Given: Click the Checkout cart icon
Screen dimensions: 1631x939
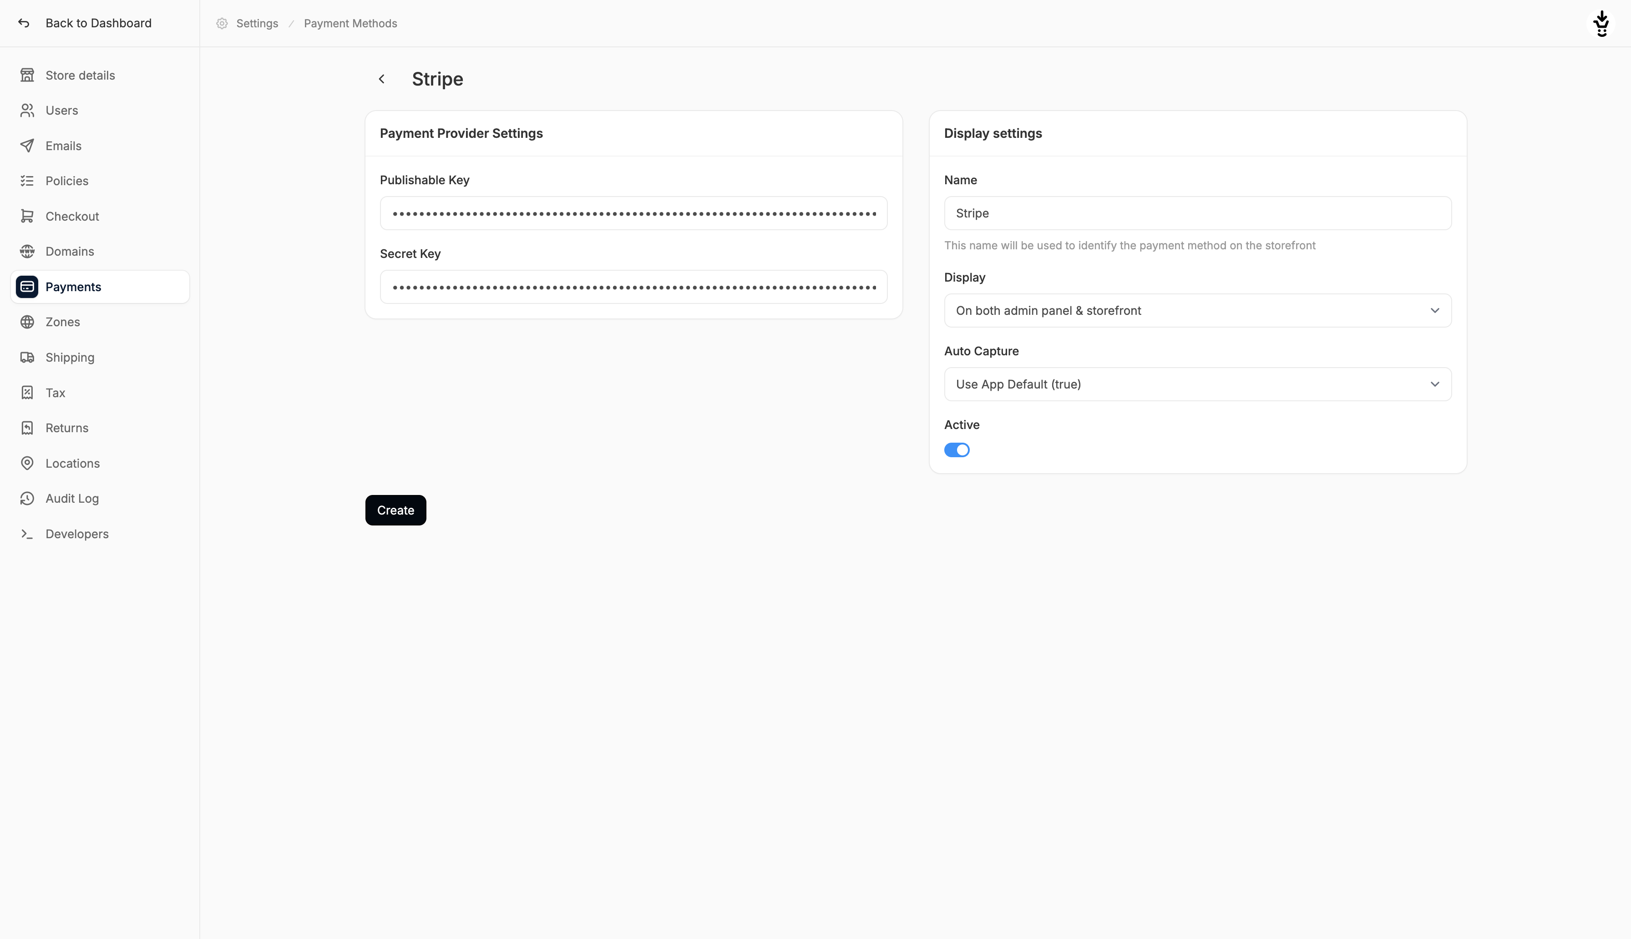Looking at the screenshot, I should point(27,216).
